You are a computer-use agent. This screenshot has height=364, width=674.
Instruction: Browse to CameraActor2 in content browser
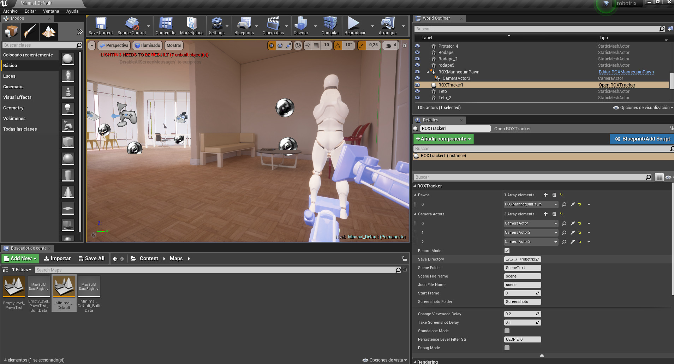coord(564,233)
